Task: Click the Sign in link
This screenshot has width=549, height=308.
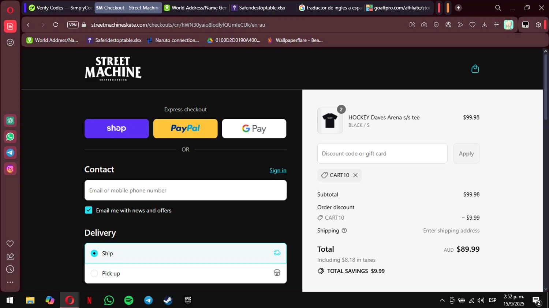Action: (x=278, y=170)
